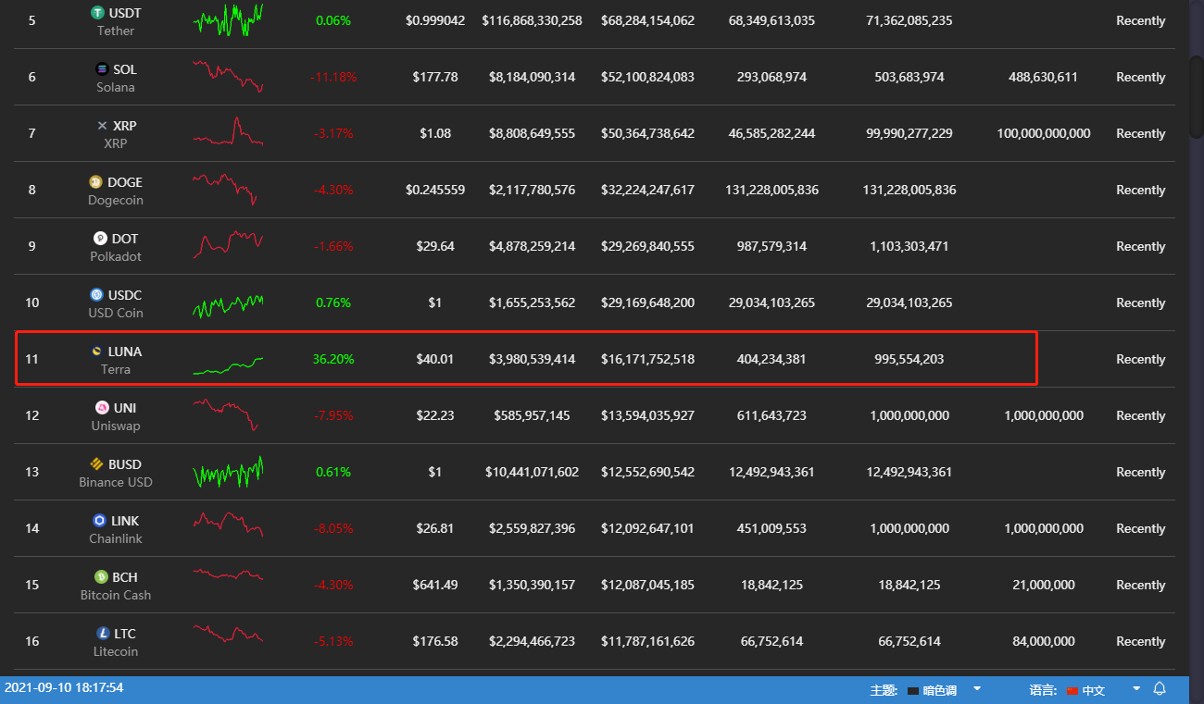This screenshot has width=1204, height=704.
Task: Click the Dogecoin DOGE coin icon
Action: [x=94, y=182]
